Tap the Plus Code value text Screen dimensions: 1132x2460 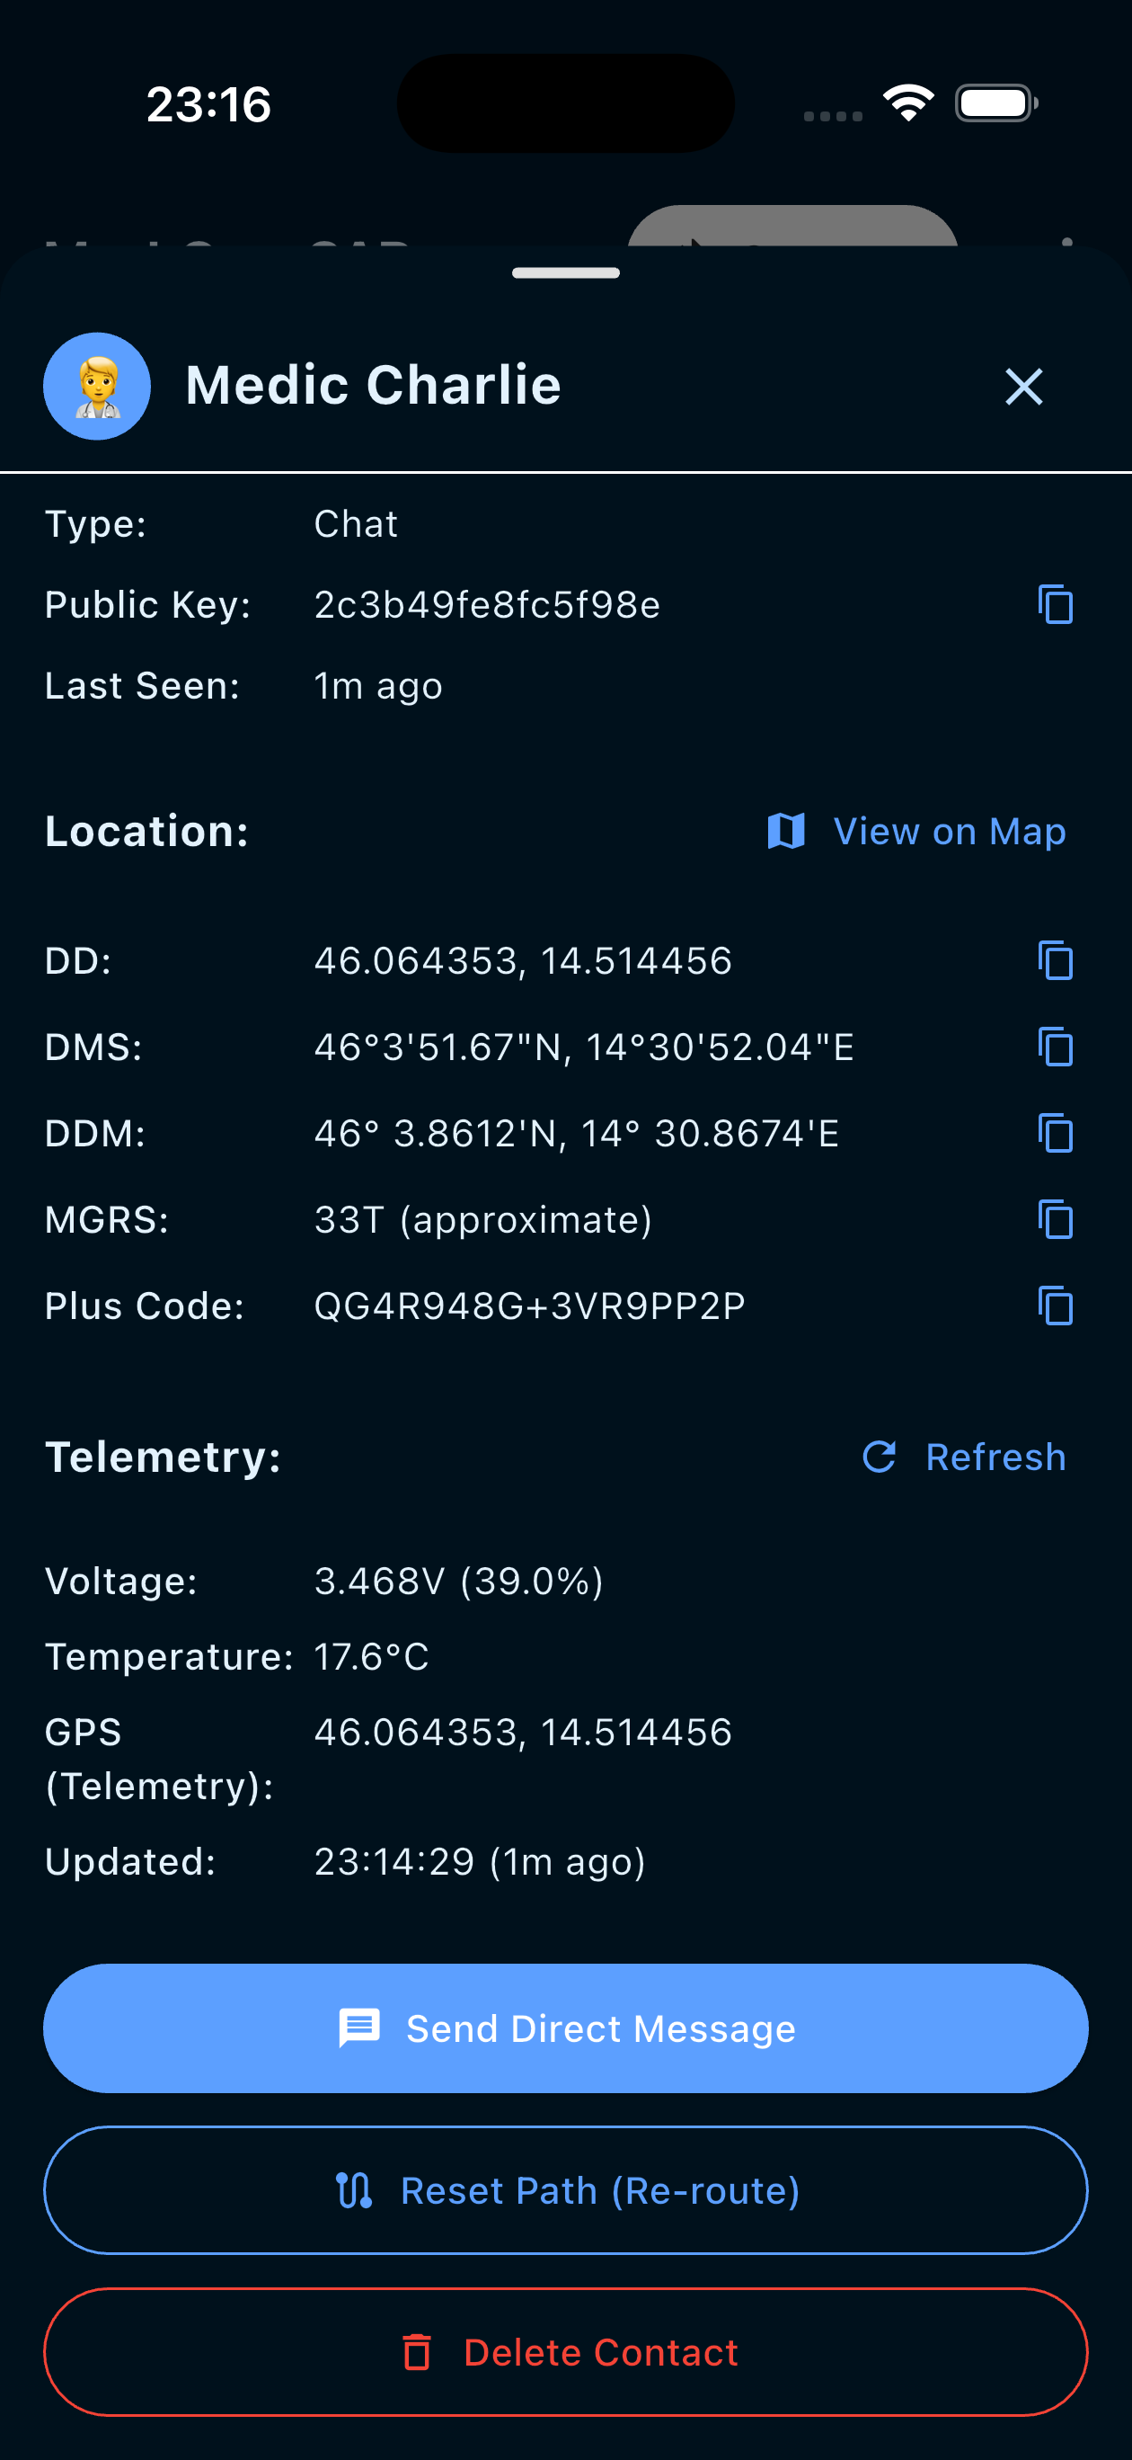pyautogui.click(x=530, y=1306)
